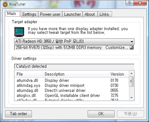Select the atikmdag.sys row

[x=72, y=86]
